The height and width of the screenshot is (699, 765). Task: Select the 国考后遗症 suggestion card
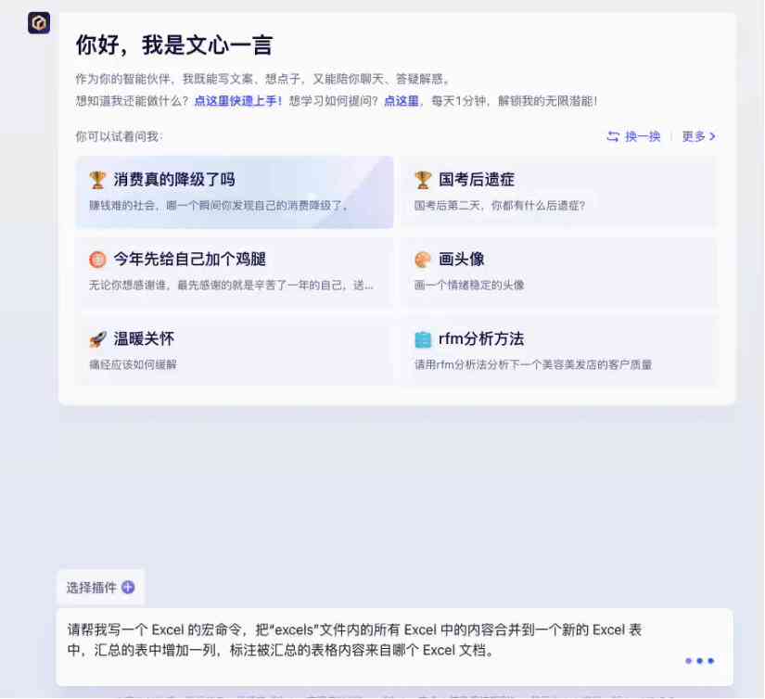(558, 192)
